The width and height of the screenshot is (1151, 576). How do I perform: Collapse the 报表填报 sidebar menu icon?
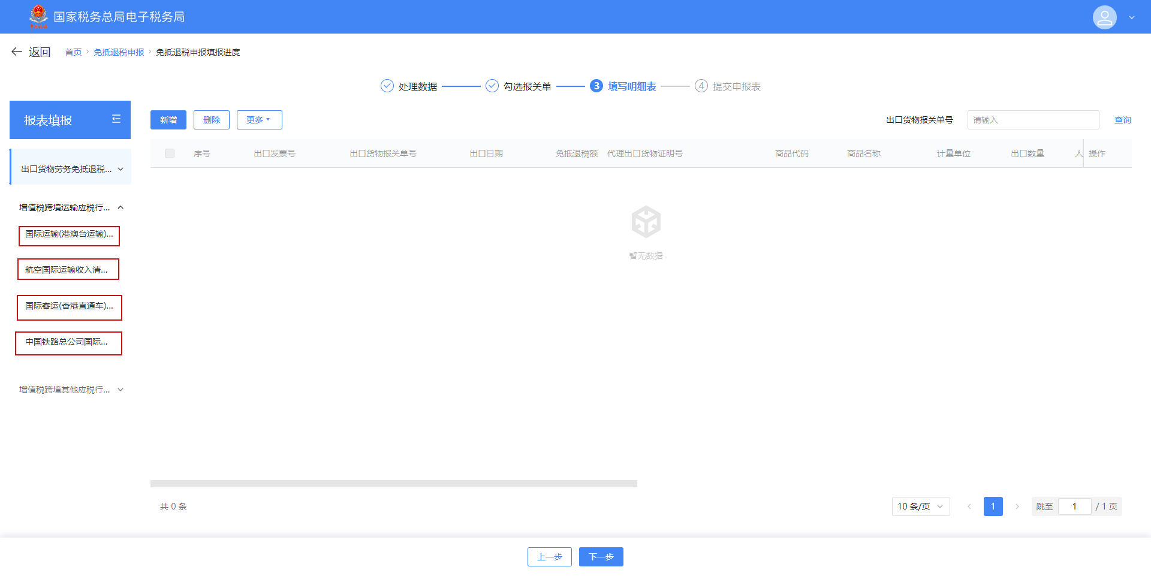(116, 119)
